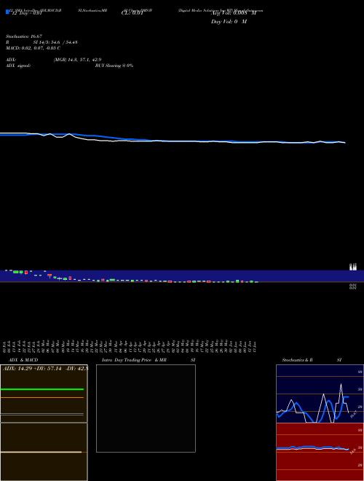Viewport: 364px width, 481px height.
Task: Click the 'Intra Day Trading Price & MR' title
Action: (134, 360)
